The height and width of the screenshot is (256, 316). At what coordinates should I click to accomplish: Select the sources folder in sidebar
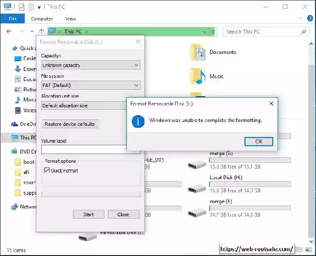point(25,183)
